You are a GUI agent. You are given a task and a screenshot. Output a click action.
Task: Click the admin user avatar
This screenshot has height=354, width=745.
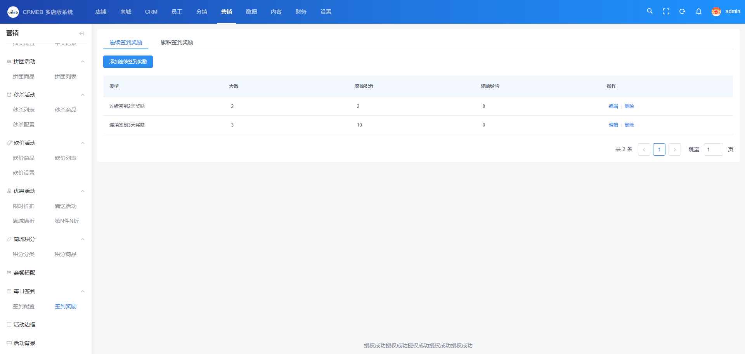pos(716,12)
